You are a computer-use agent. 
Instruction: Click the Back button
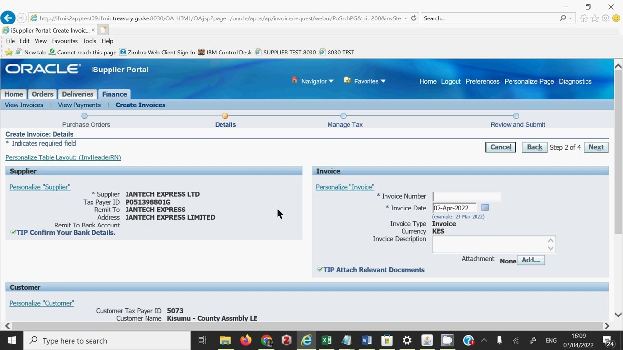click(x=534, y=147)
